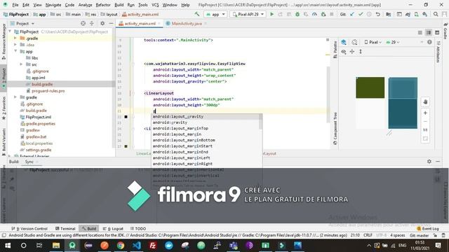Open the VCS menu
Image resolution: width=449 pixels, height=252 pixels.
(x=155, y=5)
